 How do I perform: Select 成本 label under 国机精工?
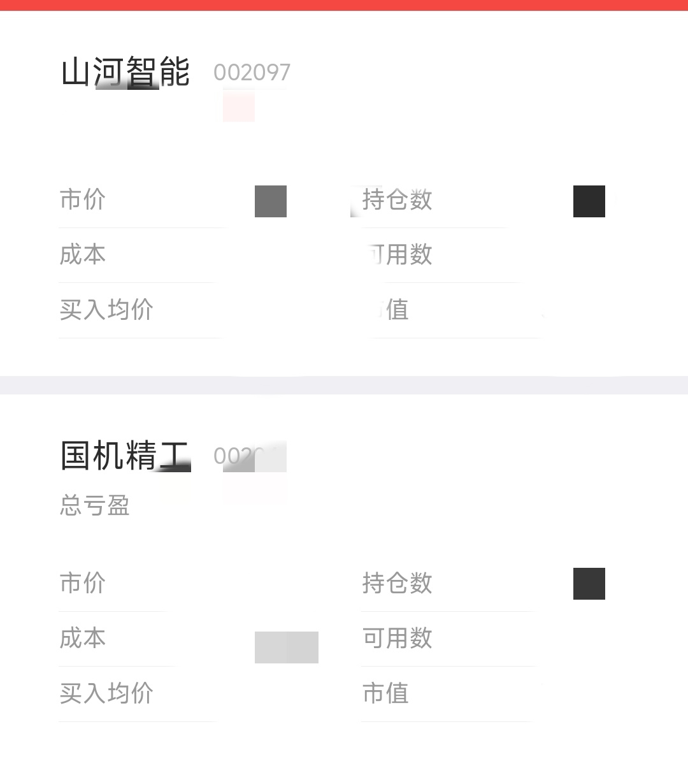click(x=82, y=638)
